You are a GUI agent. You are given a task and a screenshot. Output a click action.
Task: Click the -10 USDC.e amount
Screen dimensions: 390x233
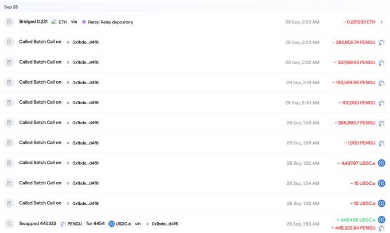pyautogui.click(x=363, y=203)
